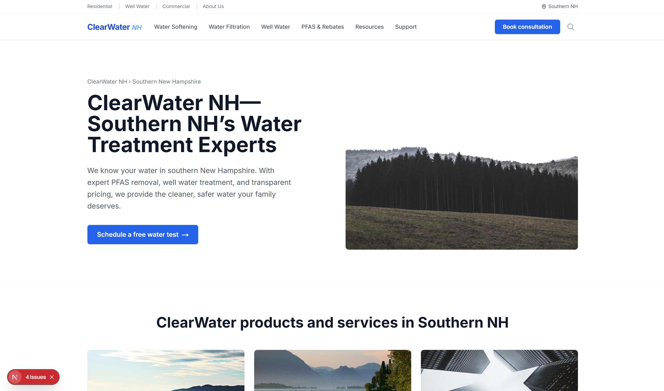664x391 pixels.
Task: Open the About Us link
Action: pyautogui.click(x=213, y=6)
